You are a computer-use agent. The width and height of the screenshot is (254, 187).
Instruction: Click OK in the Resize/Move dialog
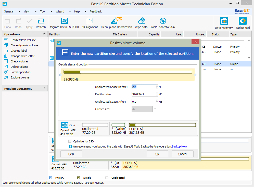(157, 154)
